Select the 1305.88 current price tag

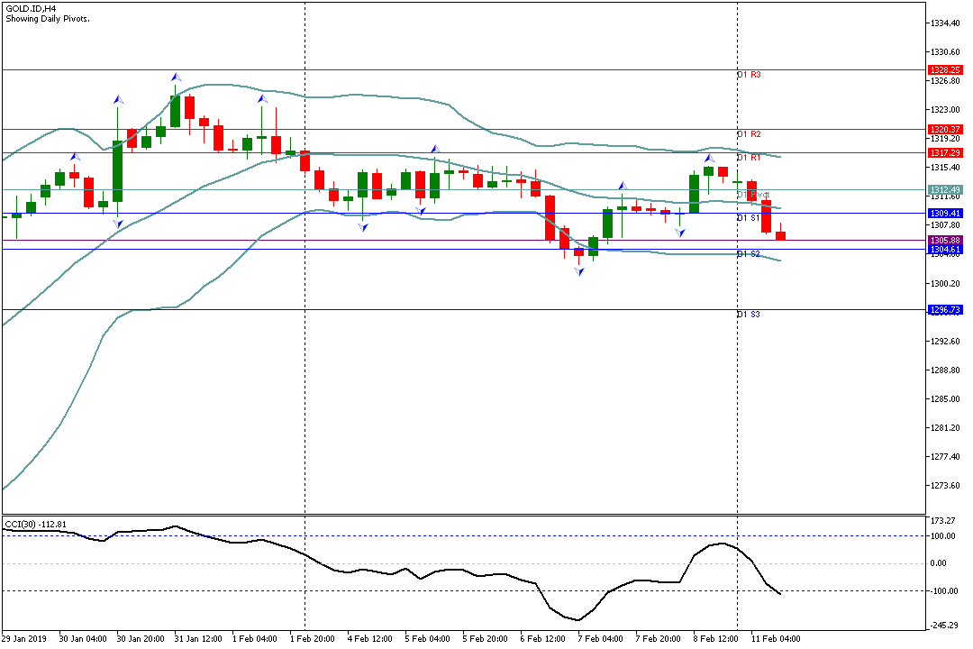click(x=945, y=240)
